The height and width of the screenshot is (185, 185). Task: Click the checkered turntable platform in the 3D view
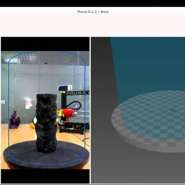(148, 121)
